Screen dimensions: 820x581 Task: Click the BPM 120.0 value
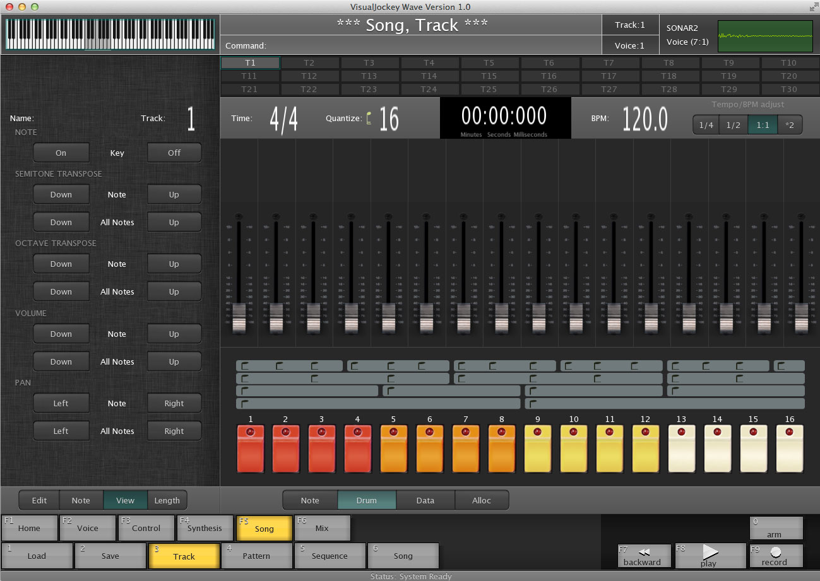(x=645, y=119)
